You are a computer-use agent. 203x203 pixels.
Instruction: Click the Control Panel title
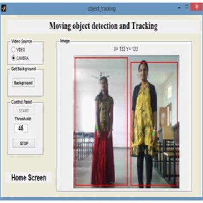pyautogui.click(x=22, y=102)
